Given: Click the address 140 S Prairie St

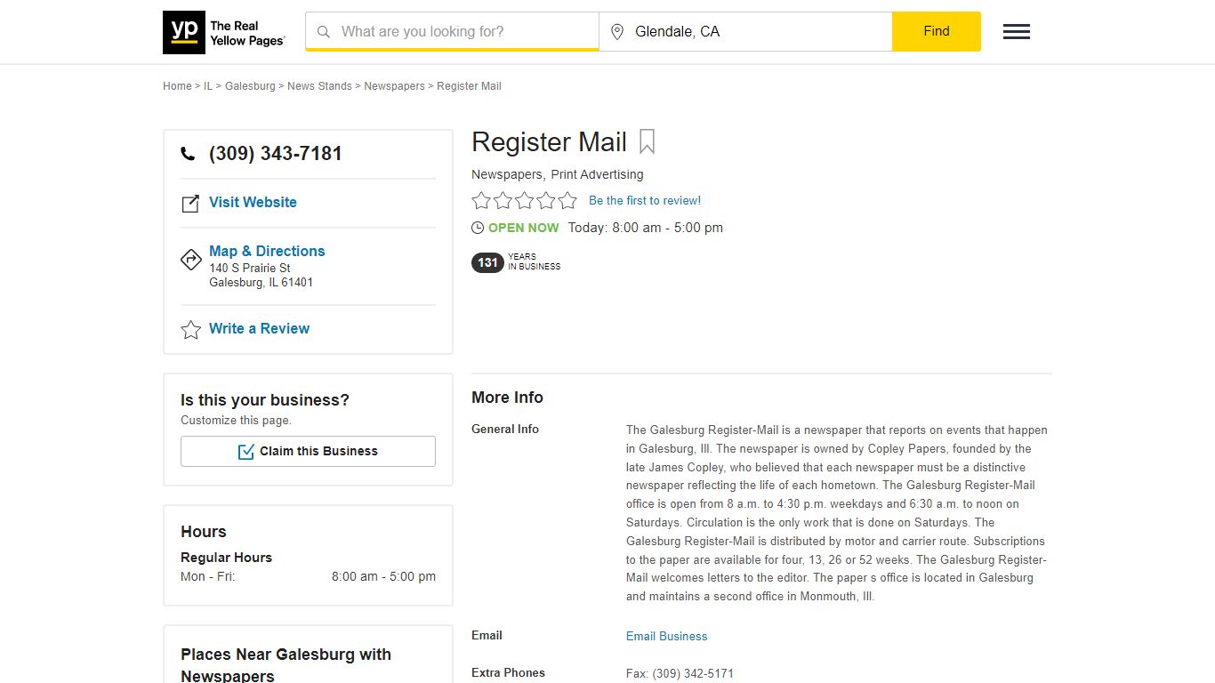Looking at the screenshot, I should (250, 268).
